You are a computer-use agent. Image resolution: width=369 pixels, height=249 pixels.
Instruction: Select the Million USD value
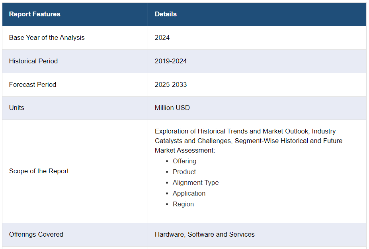[172, 108]
